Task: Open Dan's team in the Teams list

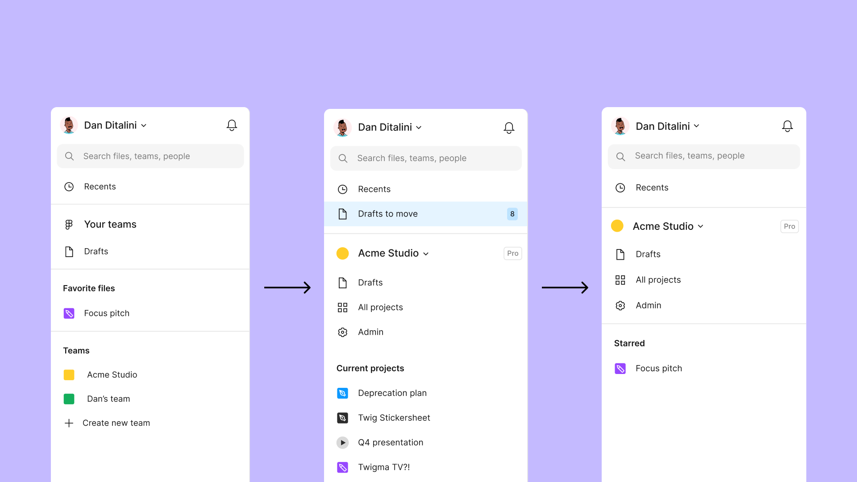Action: click(x=108, y=399)
